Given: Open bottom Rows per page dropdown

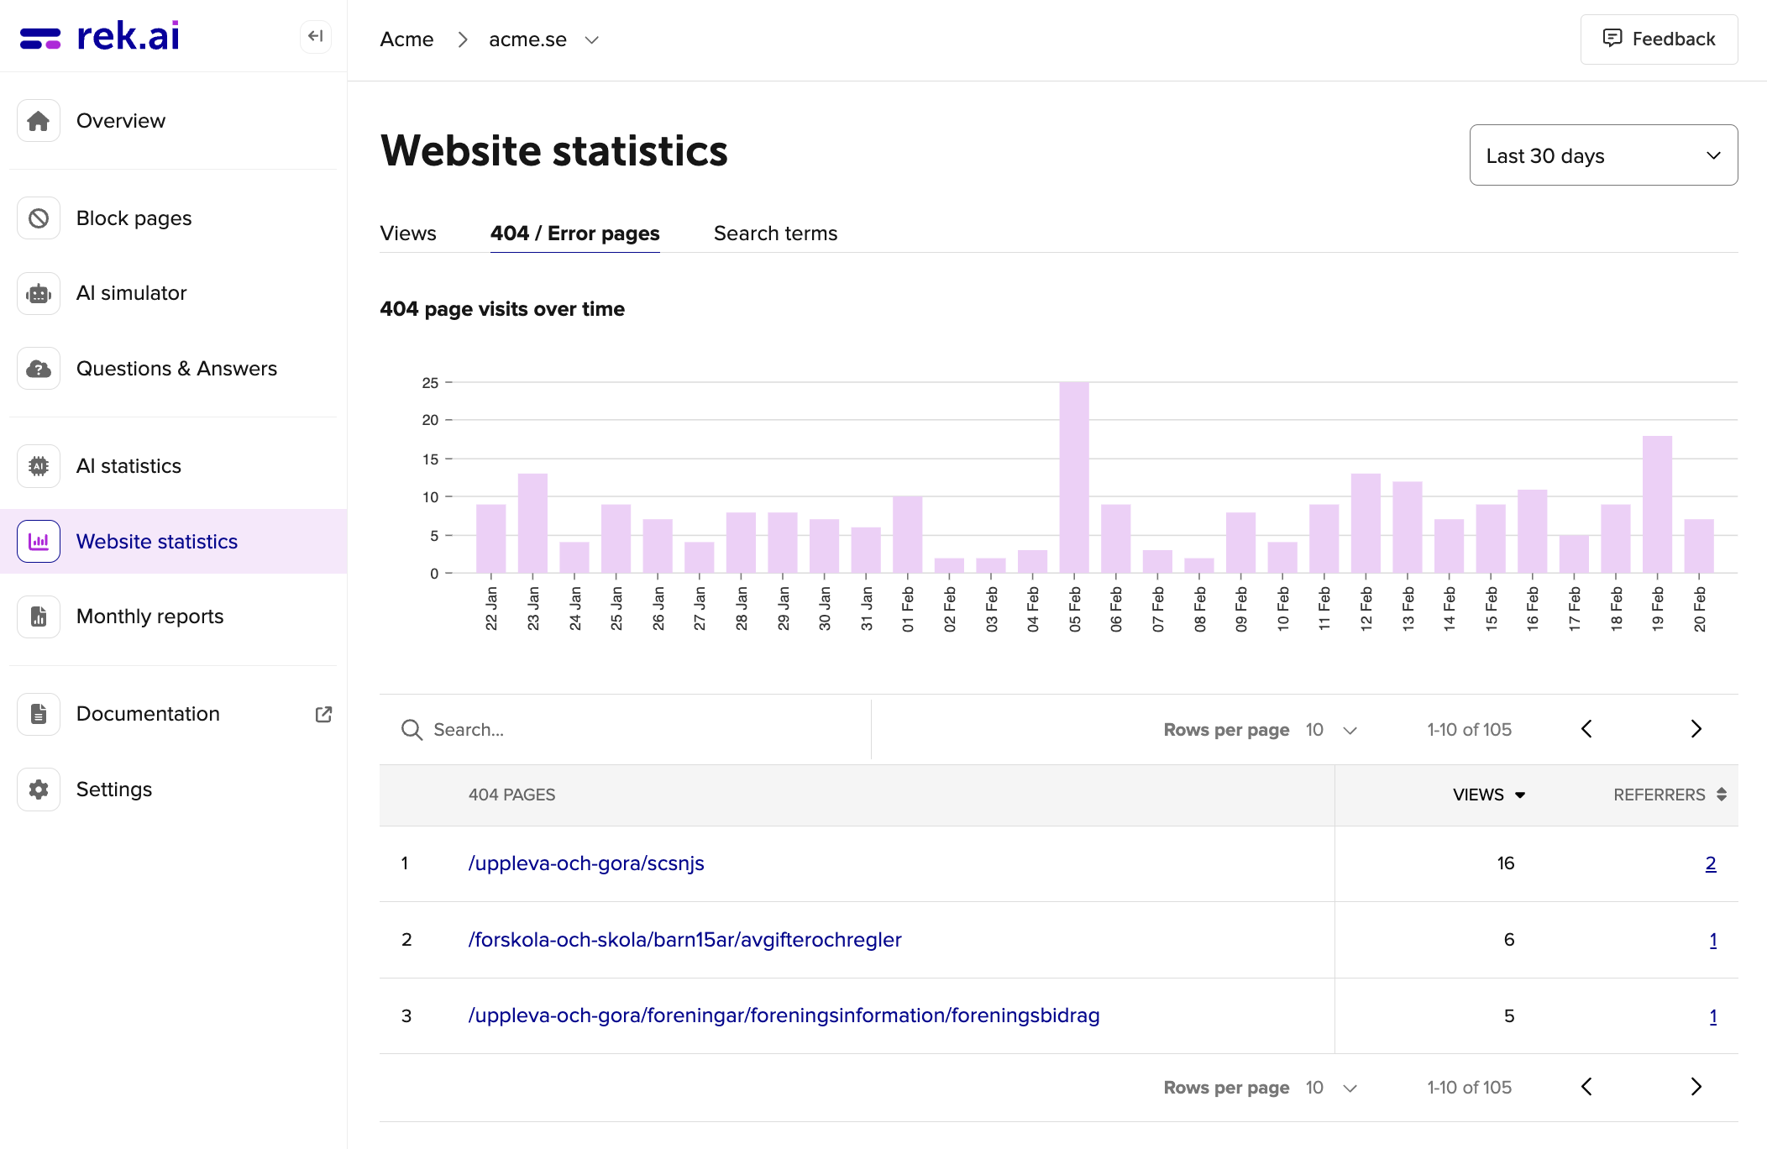Looking at the screenshot, I should pos(1331,1088).
